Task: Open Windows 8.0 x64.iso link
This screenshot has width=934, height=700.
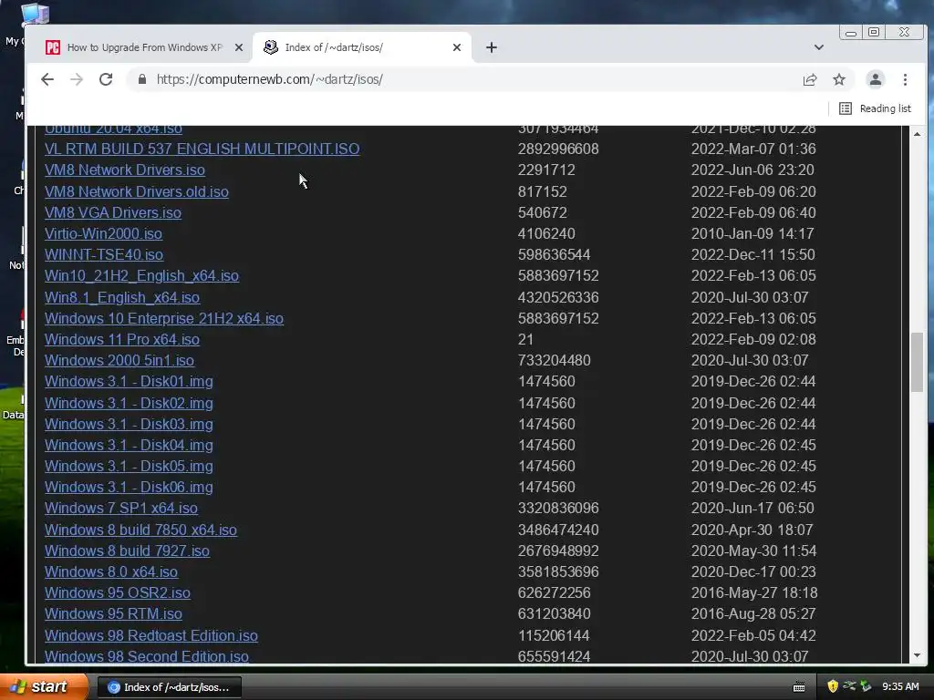Action: [110, 571]
